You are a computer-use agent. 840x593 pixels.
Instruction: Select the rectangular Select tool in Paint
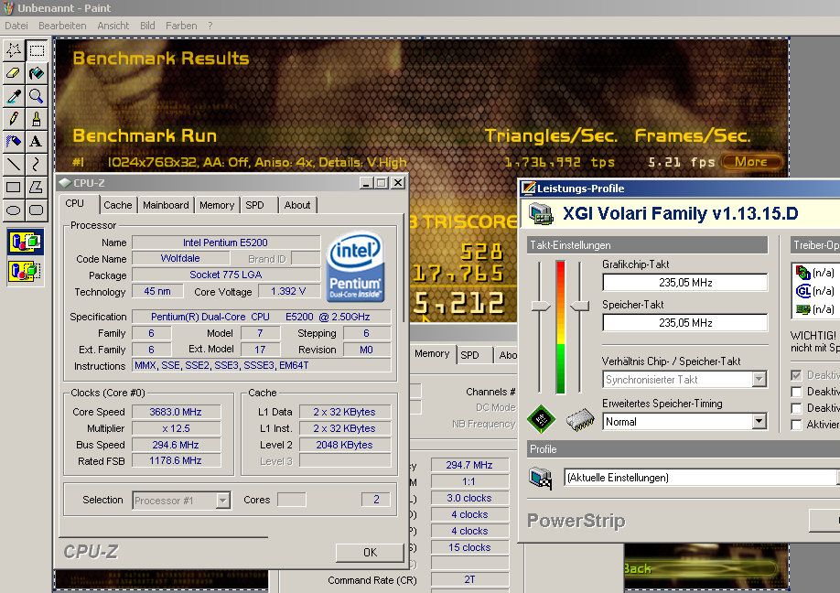37,50
